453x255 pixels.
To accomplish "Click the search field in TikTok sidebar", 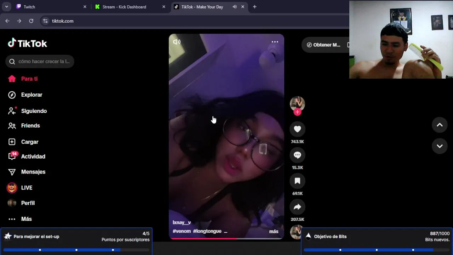I will (40, 61).
